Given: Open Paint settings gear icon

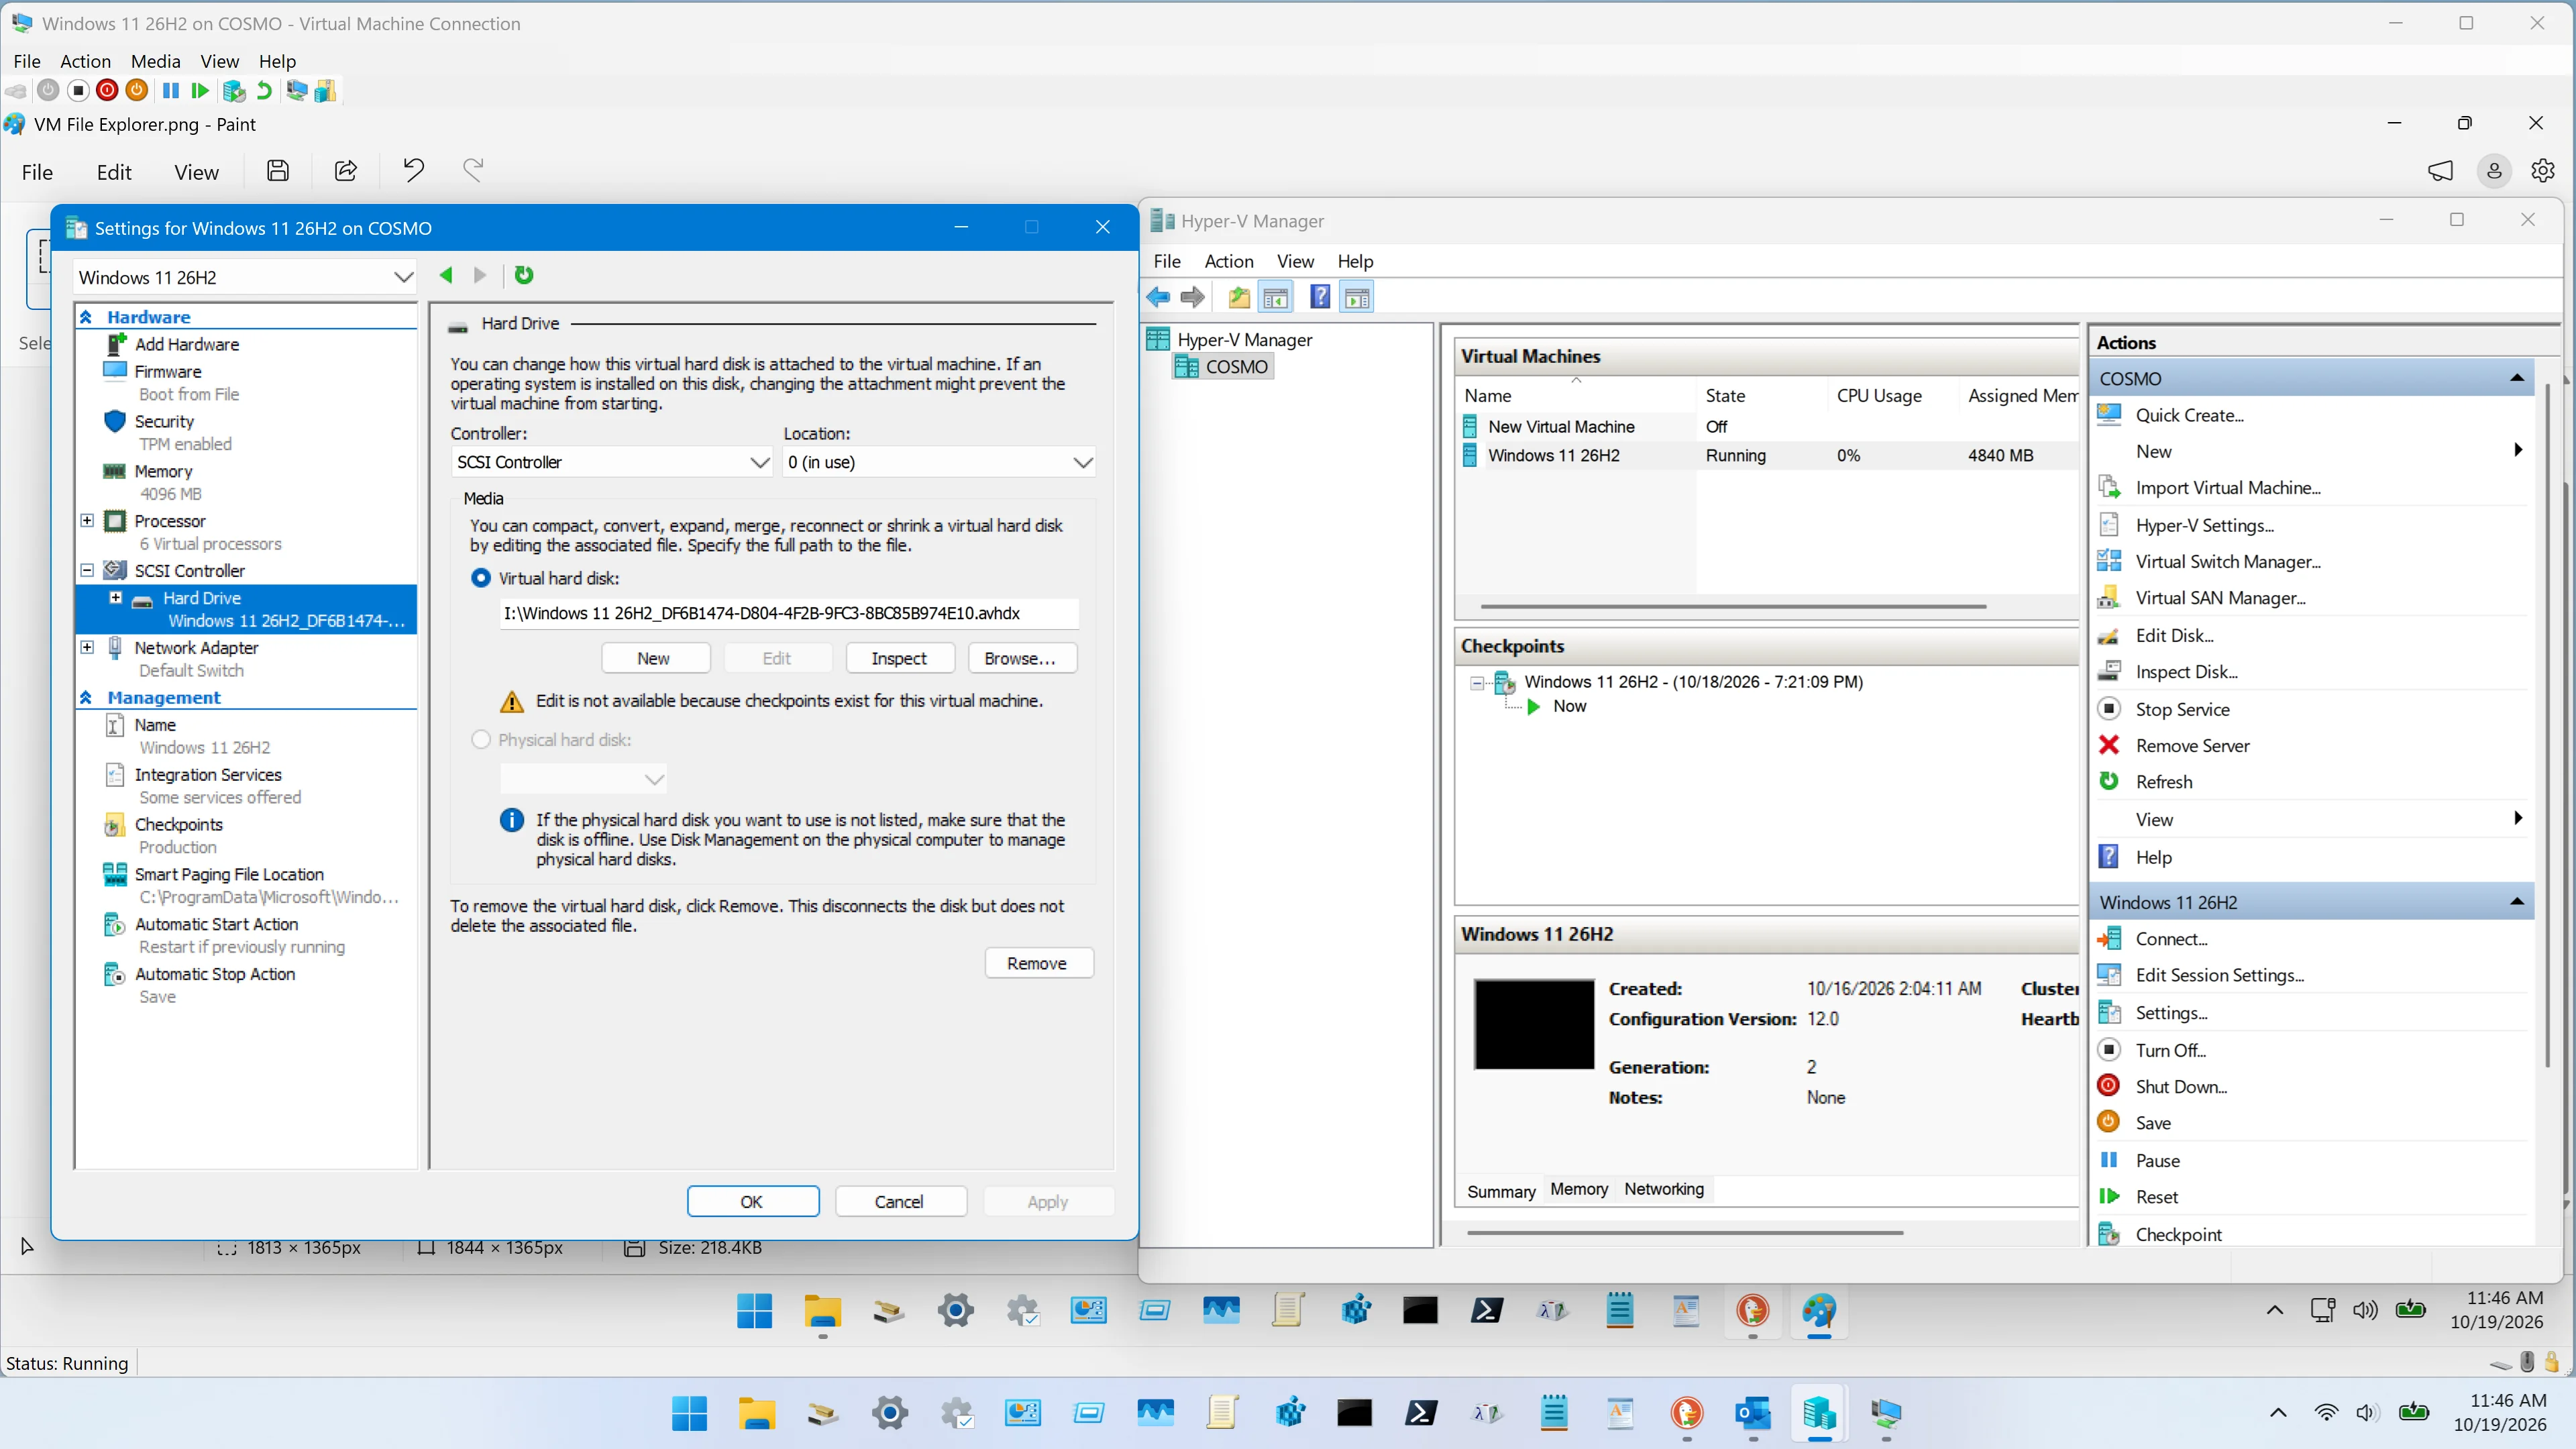Looking at the screenshot, I should coord(2543,171).
